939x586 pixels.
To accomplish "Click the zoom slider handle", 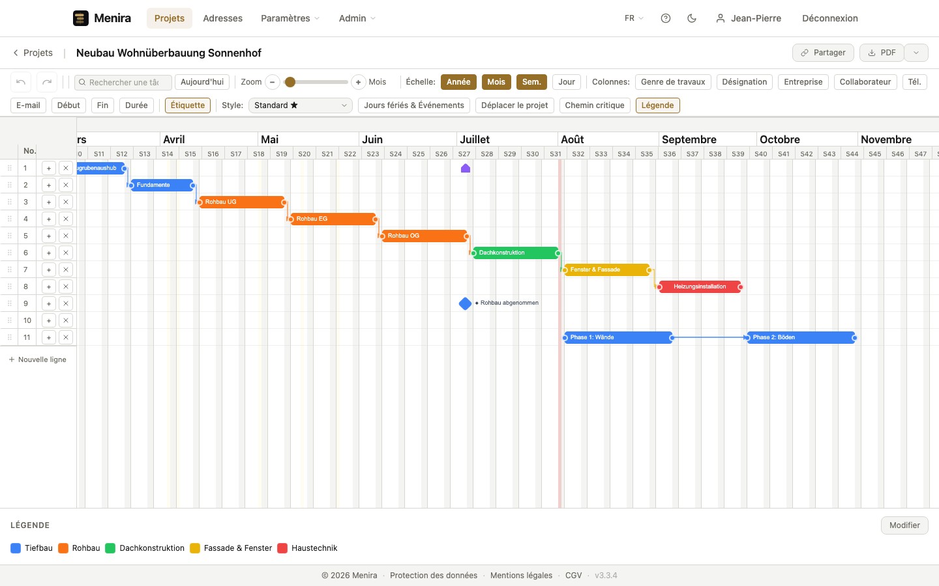I will (290, 82).
